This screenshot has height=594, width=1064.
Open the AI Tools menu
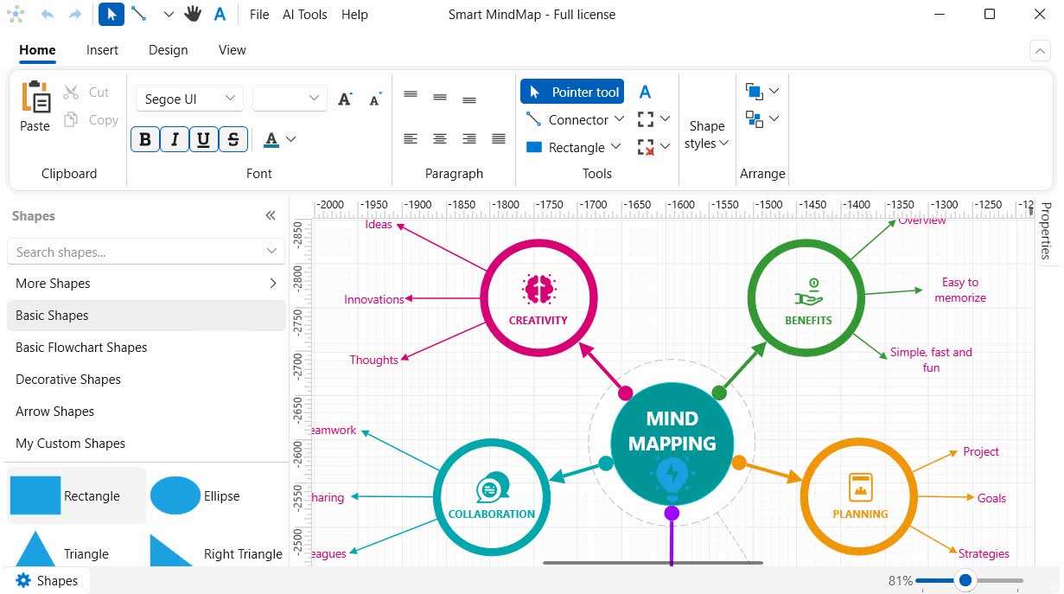[x=304, y=15]
